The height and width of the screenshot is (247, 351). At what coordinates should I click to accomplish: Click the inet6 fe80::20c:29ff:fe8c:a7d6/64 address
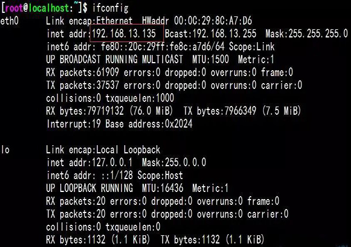point(163,47)
